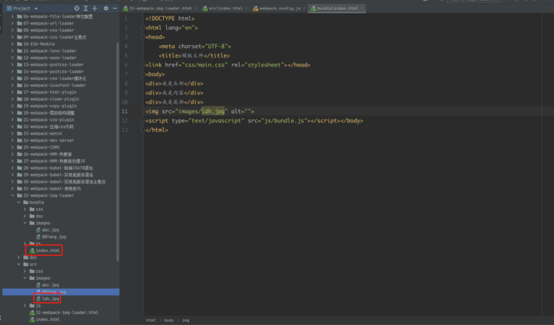
Task: Click the Expand All icon in Project panel
Action: click(85, 8)
